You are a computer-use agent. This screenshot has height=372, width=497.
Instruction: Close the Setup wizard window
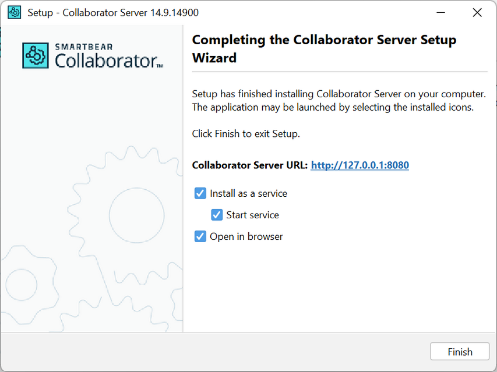[x=477, y=13]
